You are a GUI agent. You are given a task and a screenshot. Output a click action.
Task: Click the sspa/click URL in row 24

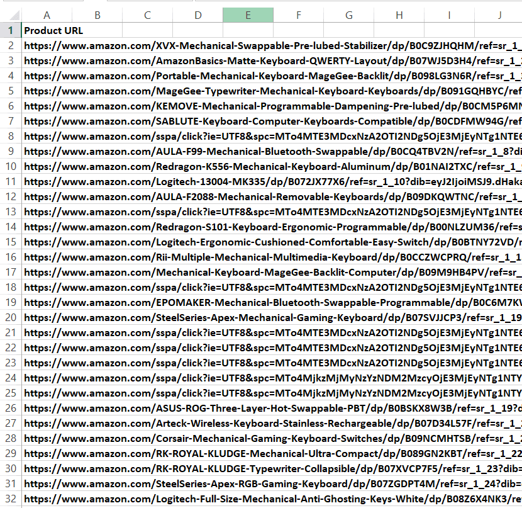coord(272,378)
